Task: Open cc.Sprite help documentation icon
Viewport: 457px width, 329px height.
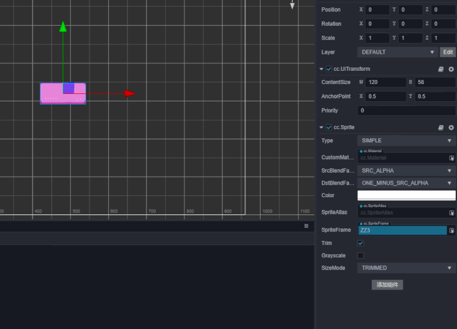Action: coord(440,127)
